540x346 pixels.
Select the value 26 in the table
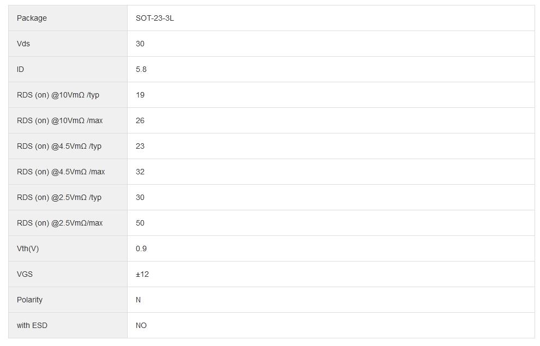(140, 120)
